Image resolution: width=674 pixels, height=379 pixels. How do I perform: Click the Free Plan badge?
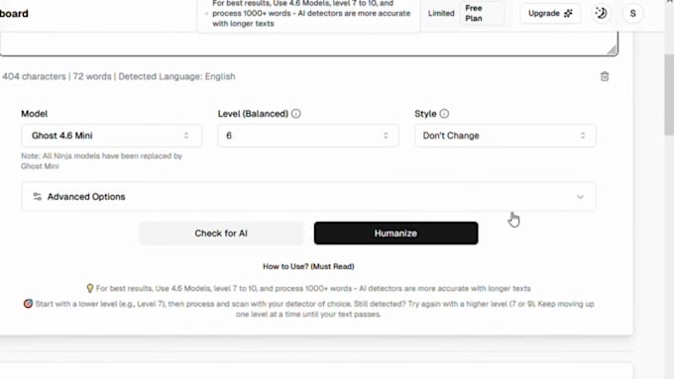tap(482, 13)
